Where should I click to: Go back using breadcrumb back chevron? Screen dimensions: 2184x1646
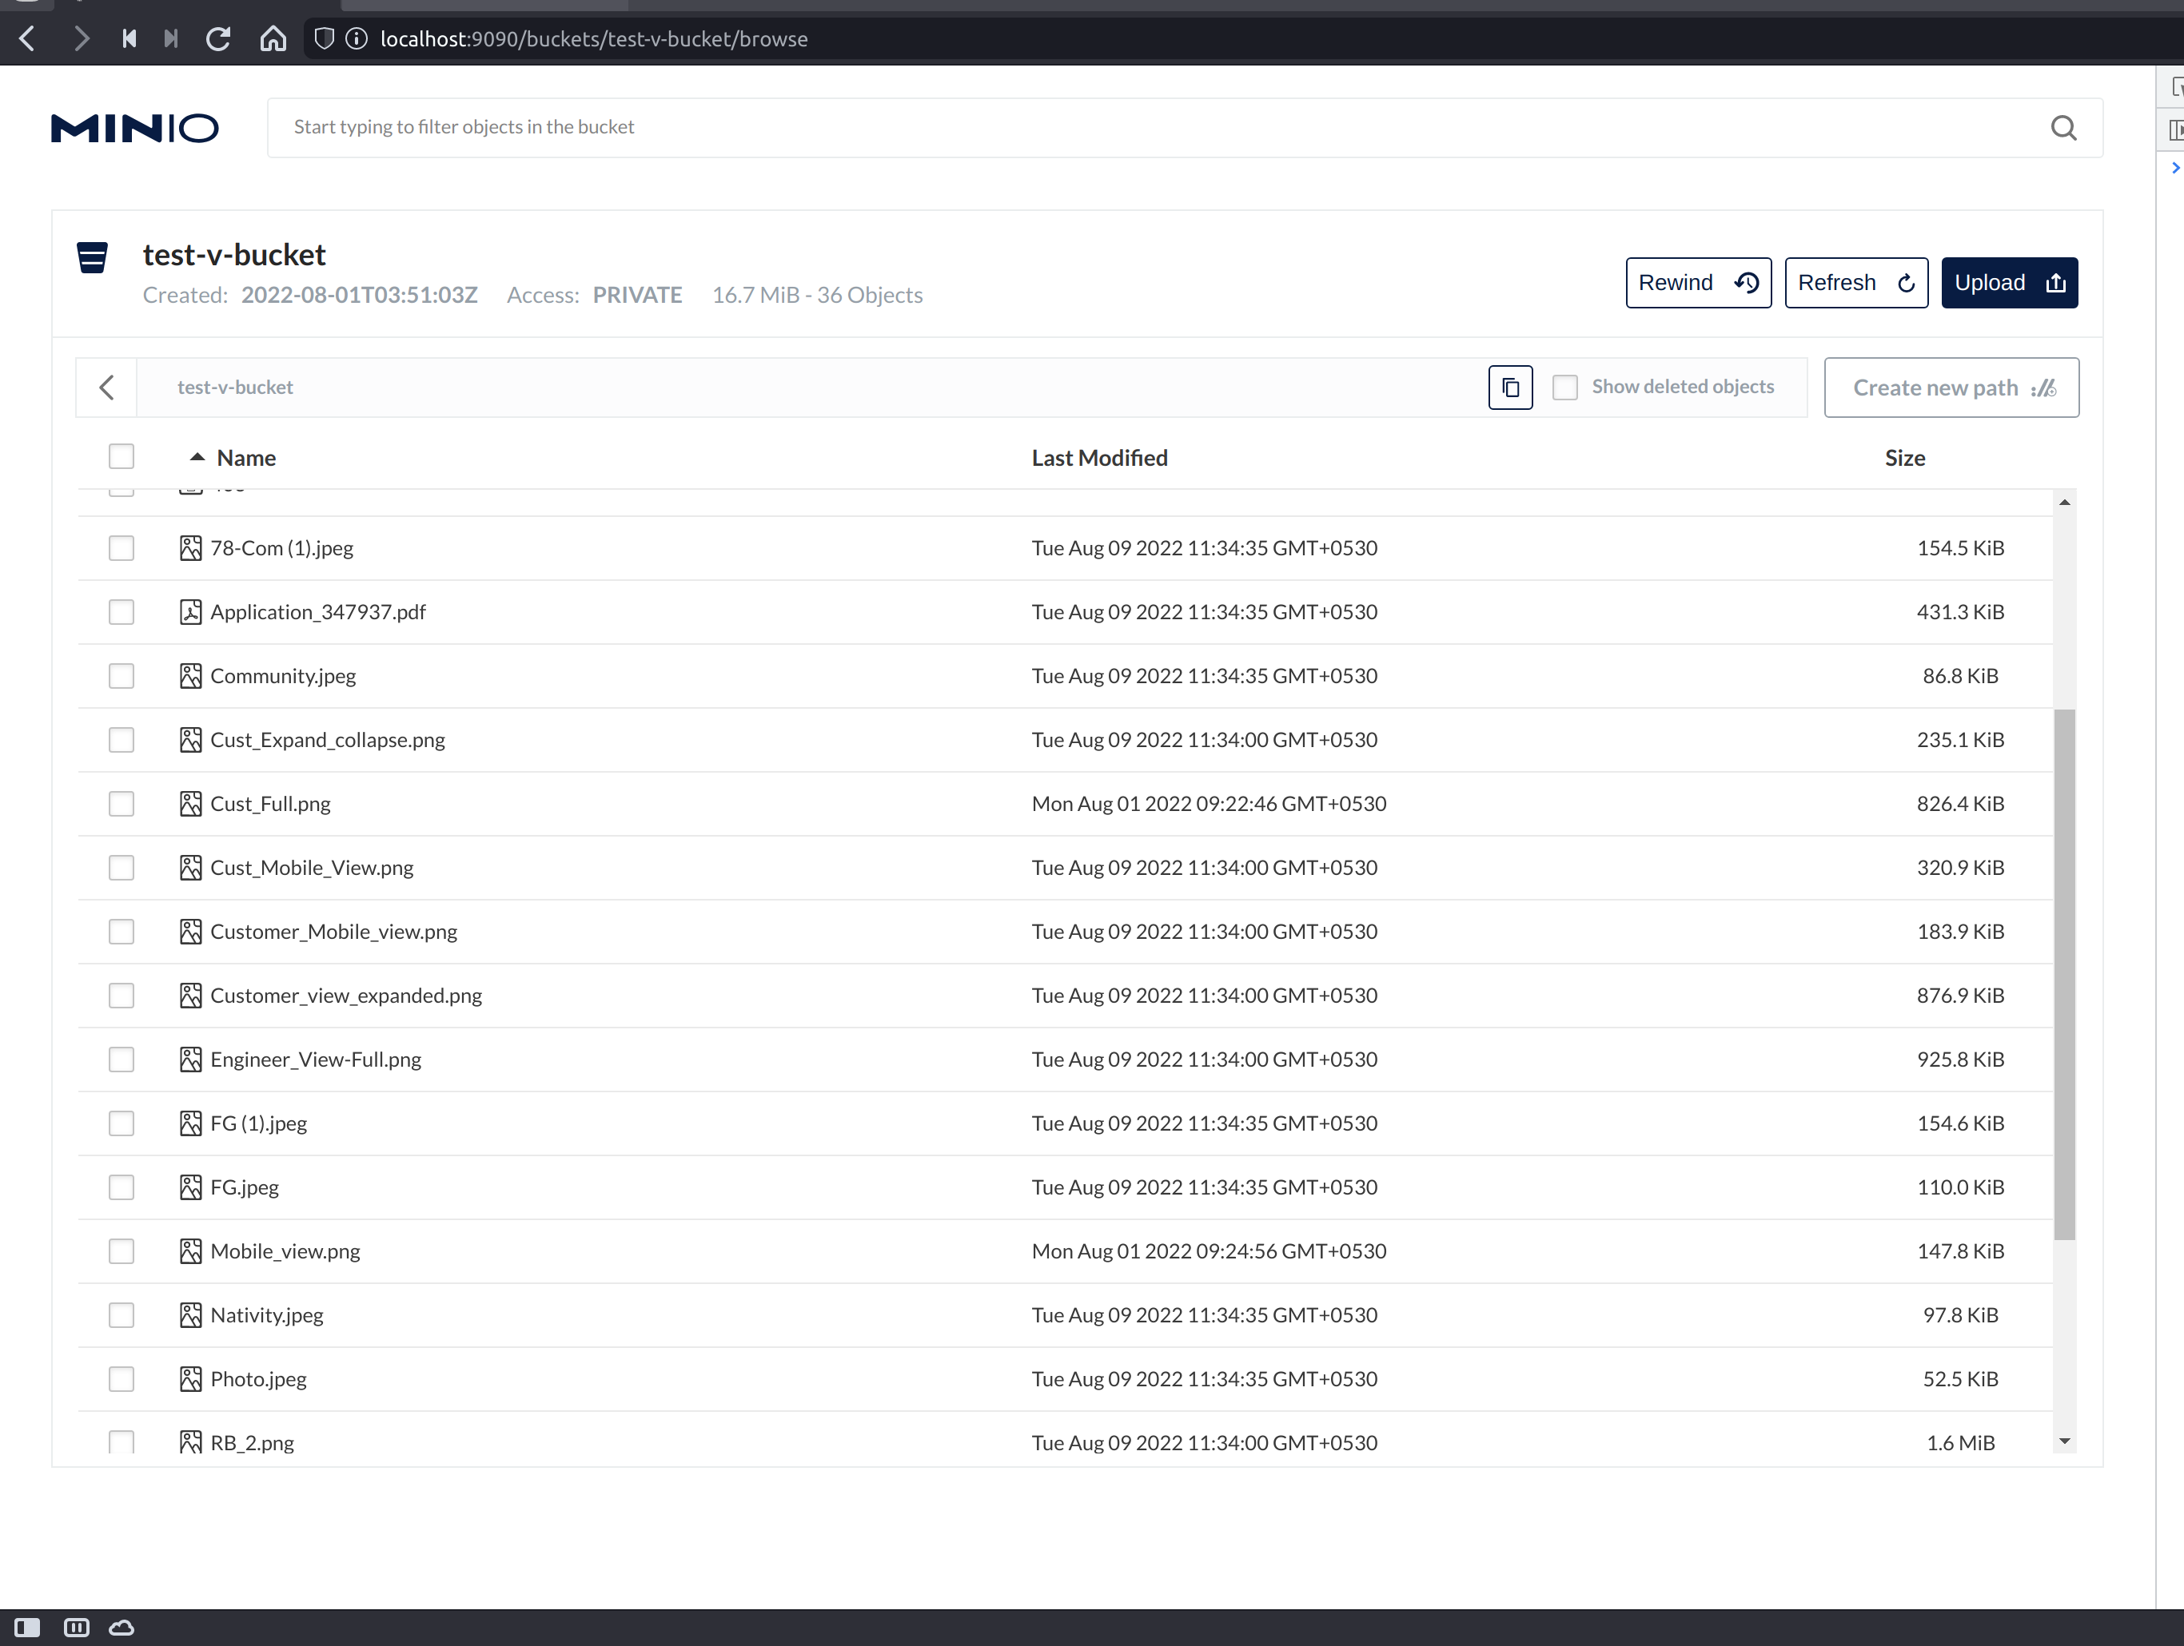click(x=106, y=388)
